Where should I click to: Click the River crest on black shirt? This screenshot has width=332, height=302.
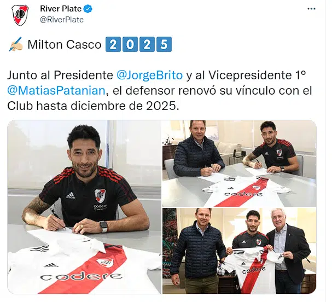[100, 196]
